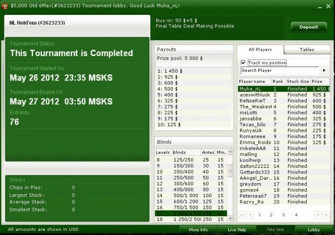The width and height of the screenshot is (335, 235).
Task: Select player row msLotti
Action: pyautogui.click(x=284, y=113)
